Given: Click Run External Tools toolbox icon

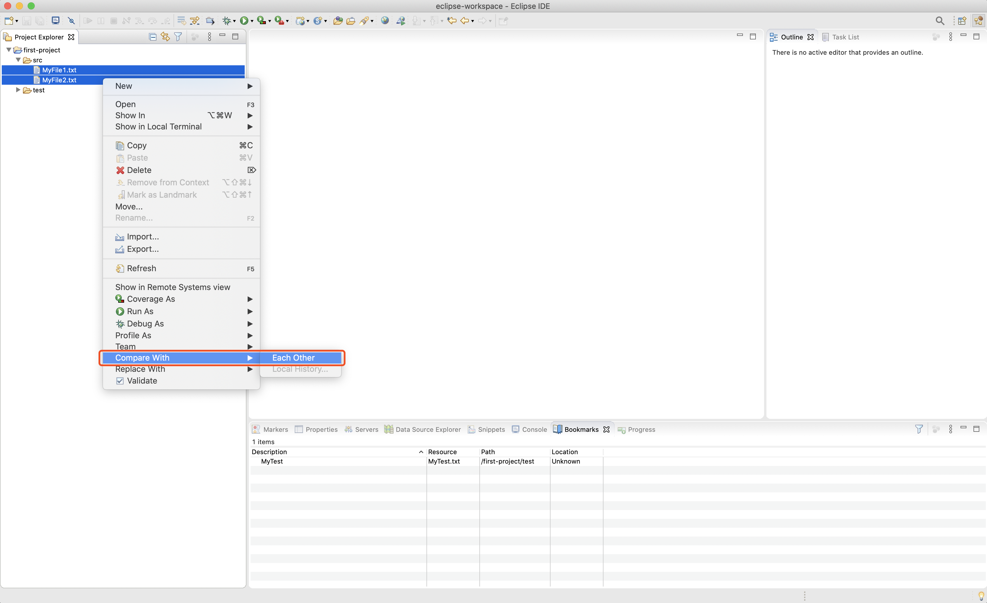Looking at the screenshot, I should [x=279, y=20].
